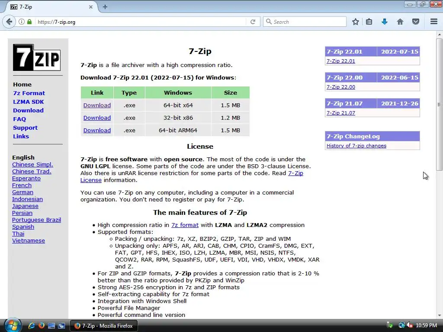
Task: Click the Windows table column header
Action: click(178, 93)
